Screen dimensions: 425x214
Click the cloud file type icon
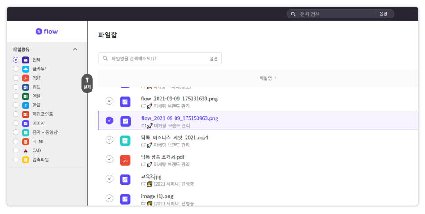[26, 69]
